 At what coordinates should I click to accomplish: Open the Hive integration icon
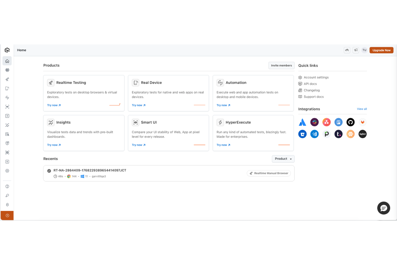click(x=351, y=134)
